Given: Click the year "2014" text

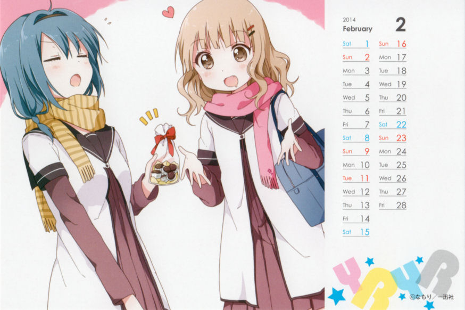Looking at the screenshot, I should click(x=349, y=20).
